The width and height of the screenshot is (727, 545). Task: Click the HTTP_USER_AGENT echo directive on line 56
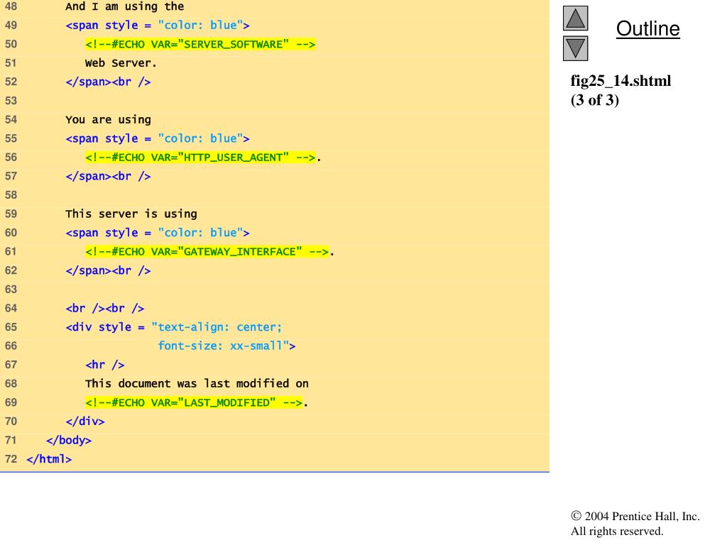coord(200,158)
